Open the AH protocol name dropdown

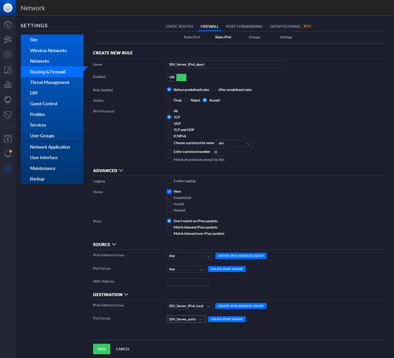click(x=234, y=143)
